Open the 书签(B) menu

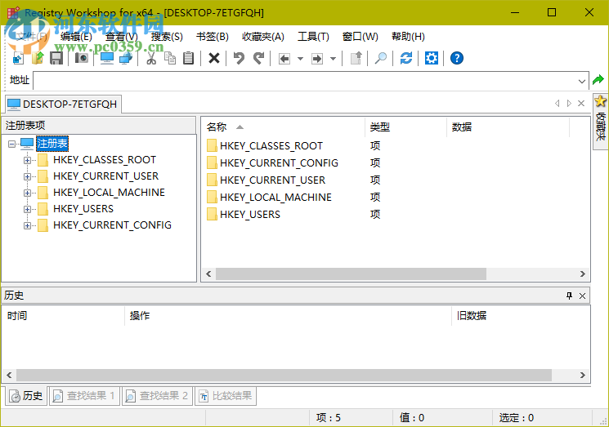click(212, 37)
